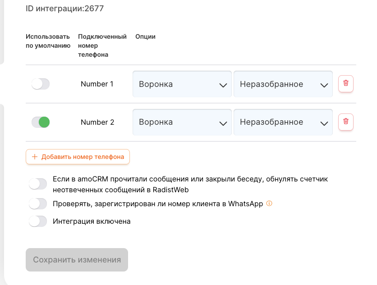The image size is (377, 285).
Task: Click the 'Number 2' phone label
Action: click(x=97, y=122)
